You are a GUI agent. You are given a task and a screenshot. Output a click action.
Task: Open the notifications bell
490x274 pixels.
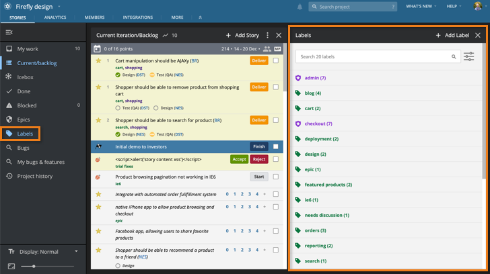point(300,7)
